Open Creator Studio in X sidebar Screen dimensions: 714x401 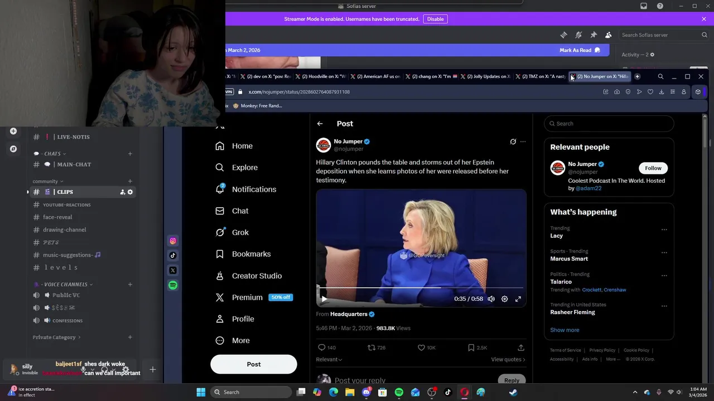249,276
